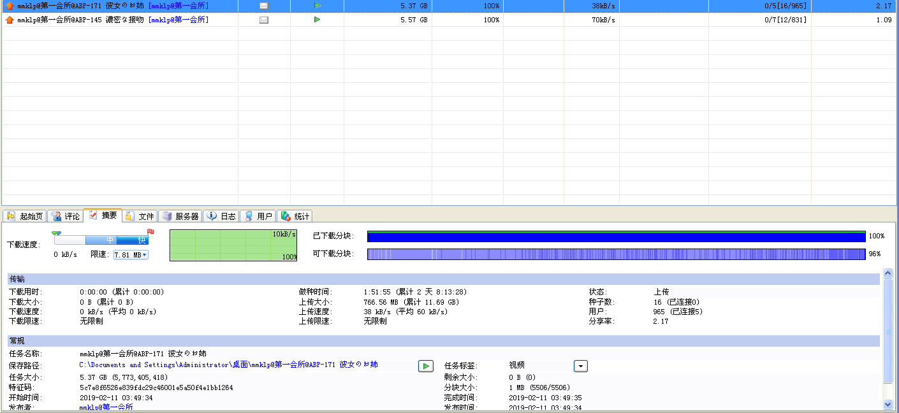Select the 快 (fast) download speed segment
This screenshot has width=899, height=413.
pyautogui.click(x=142, y=240)
